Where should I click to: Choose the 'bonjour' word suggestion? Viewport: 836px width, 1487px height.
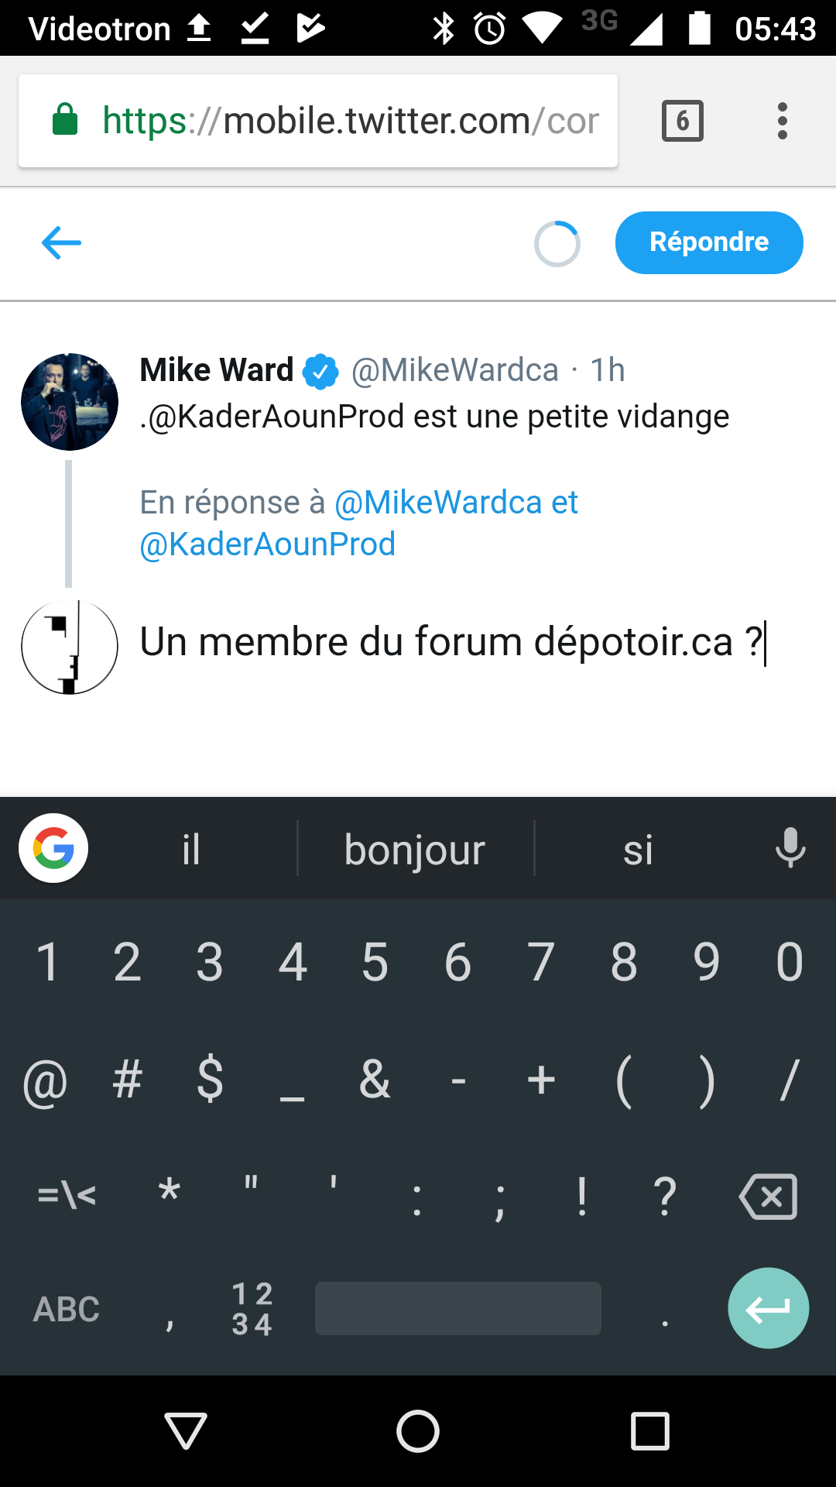415,850
